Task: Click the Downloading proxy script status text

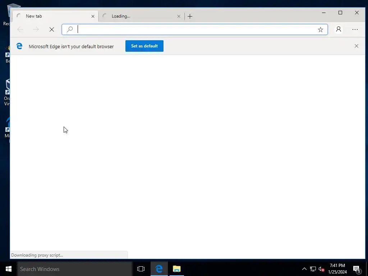Action: (x=37, y=255)
